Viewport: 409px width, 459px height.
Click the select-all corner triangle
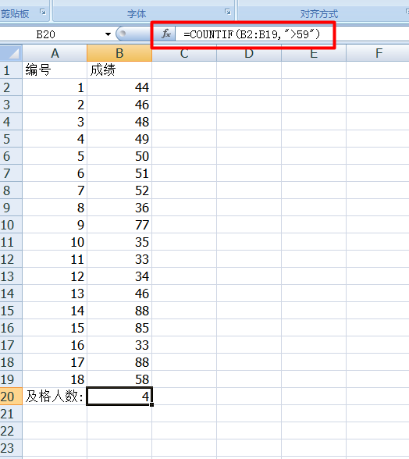point(11,53)
